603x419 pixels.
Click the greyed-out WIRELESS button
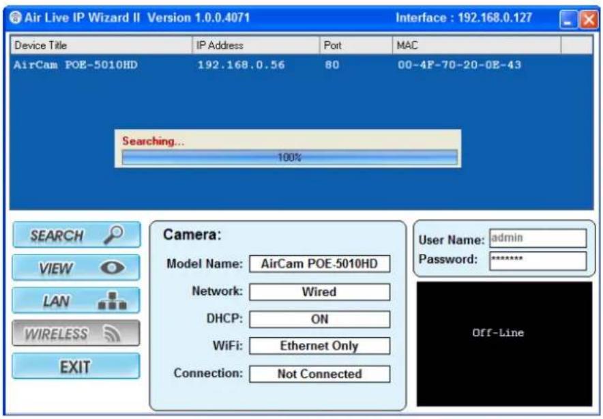[76, 333]
